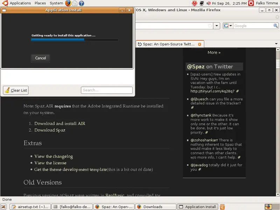Click the red power/shutdown icon
The width and height of the screenshot is (280, 210).
[251, 3]
